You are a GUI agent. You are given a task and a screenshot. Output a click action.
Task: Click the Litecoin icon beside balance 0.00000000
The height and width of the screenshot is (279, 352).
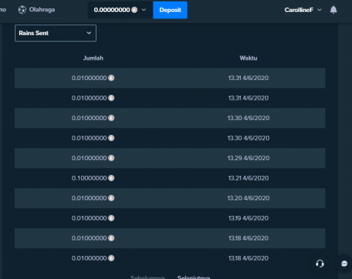(134, 10)
